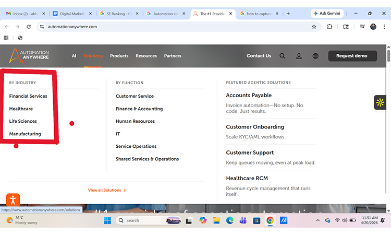Open the Partners navigation menu

coord(173,56)
